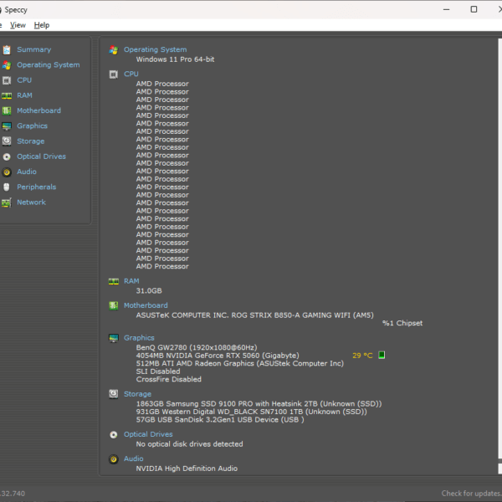Select the CPU chip icon in sidebar
Screen dimensions: 502x502
tap(7, 80)
